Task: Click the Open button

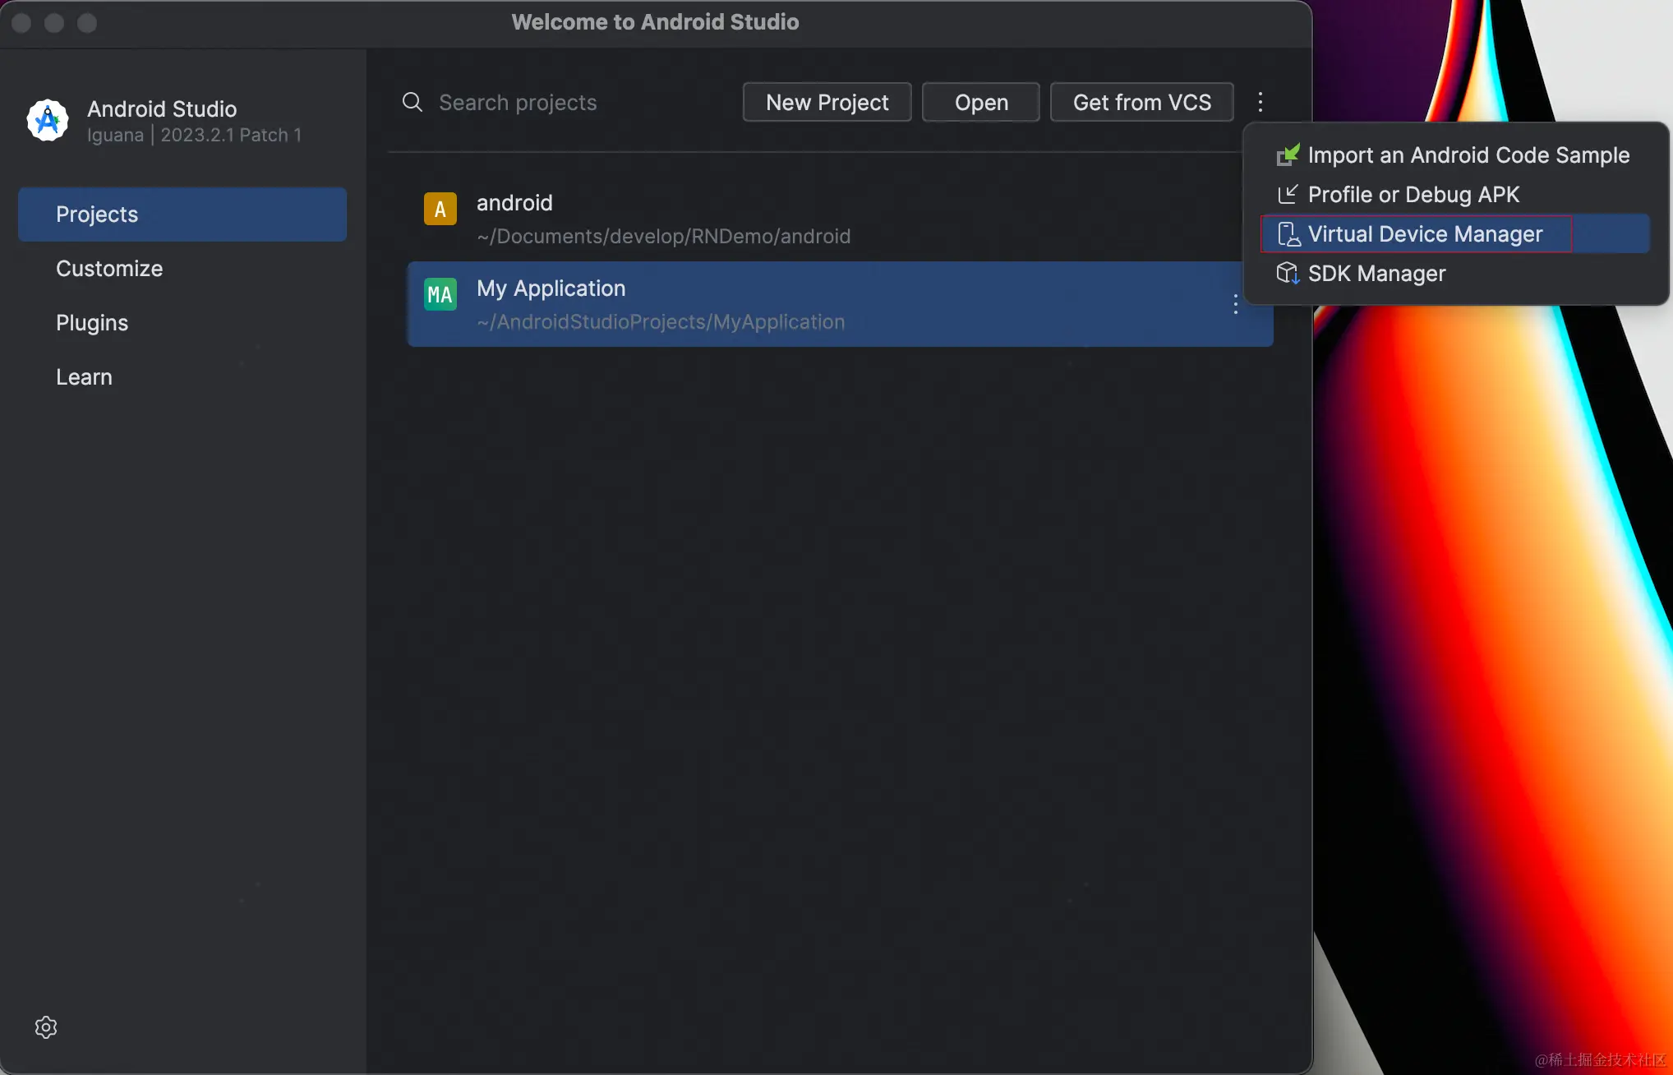Action: point(981,102)
